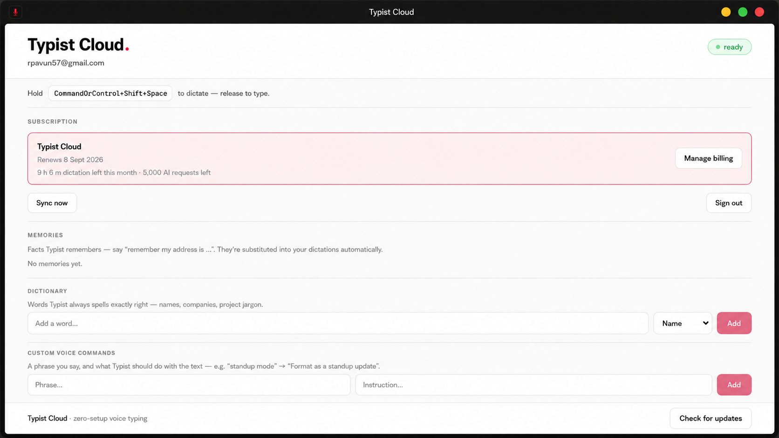
Task: Click the green ready status badge
Action: pyautogui.click(x=729, y=47)
